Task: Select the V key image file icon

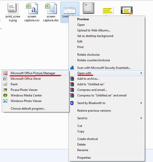Action: pos(88,8)
